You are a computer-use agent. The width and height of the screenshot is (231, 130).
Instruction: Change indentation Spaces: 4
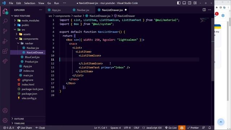coord(115,128)
